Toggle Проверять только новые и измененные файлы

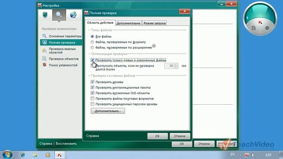[x=92, y=60]
